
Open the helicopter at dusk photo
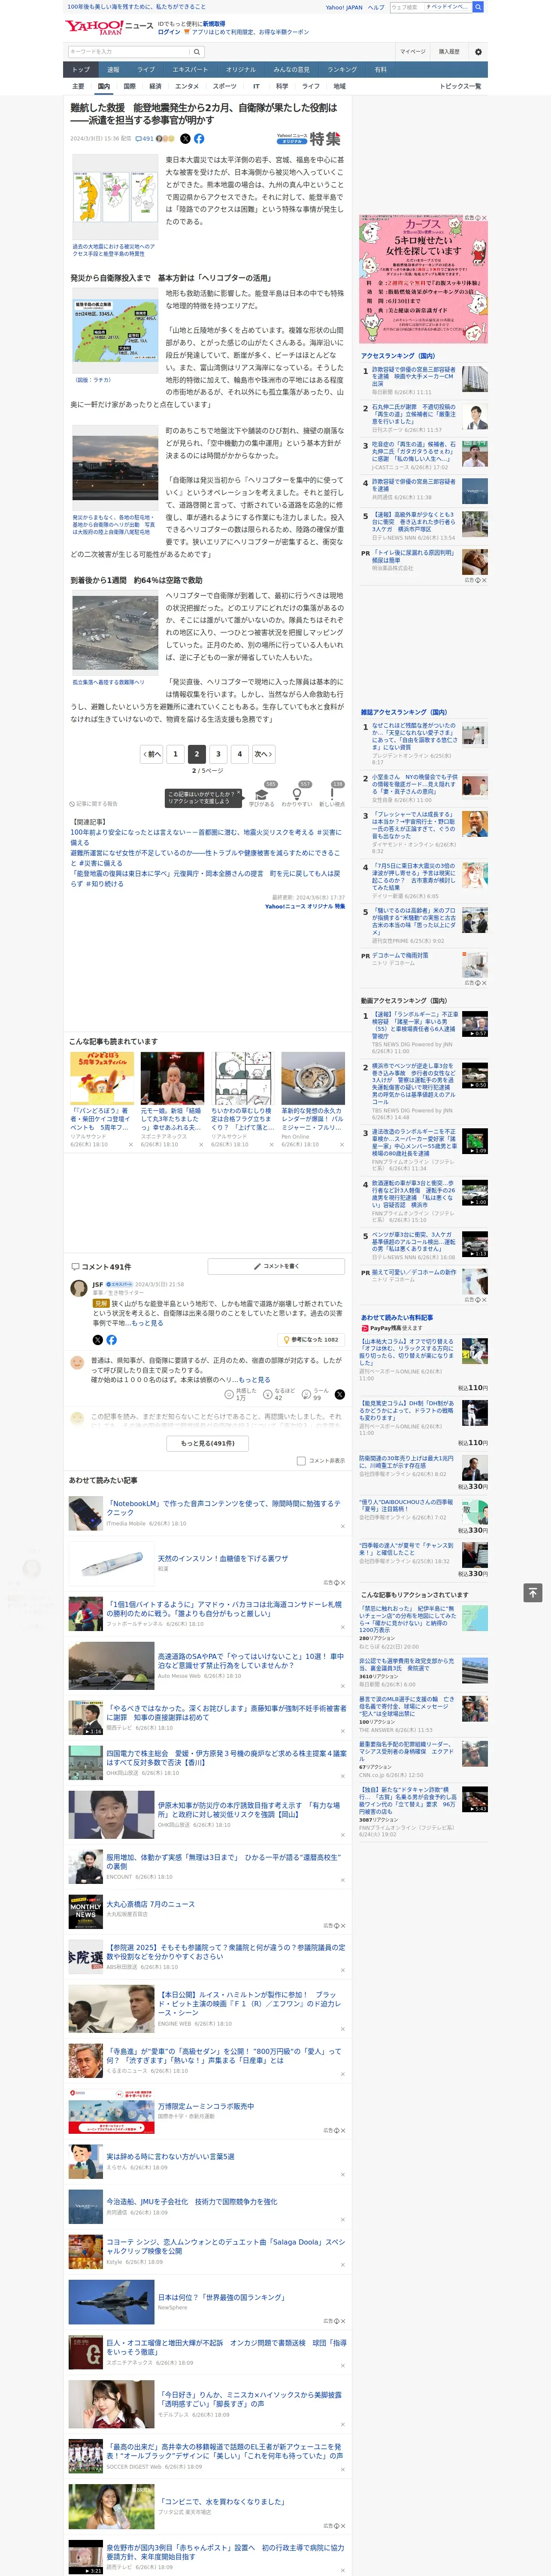115,468
